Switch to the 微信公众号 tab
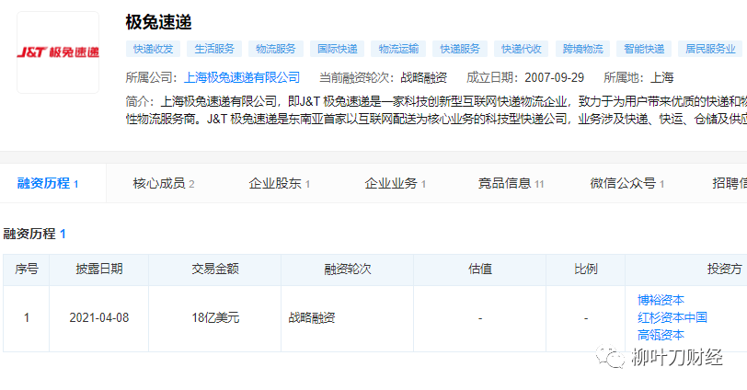 click(x=627, y=183)
